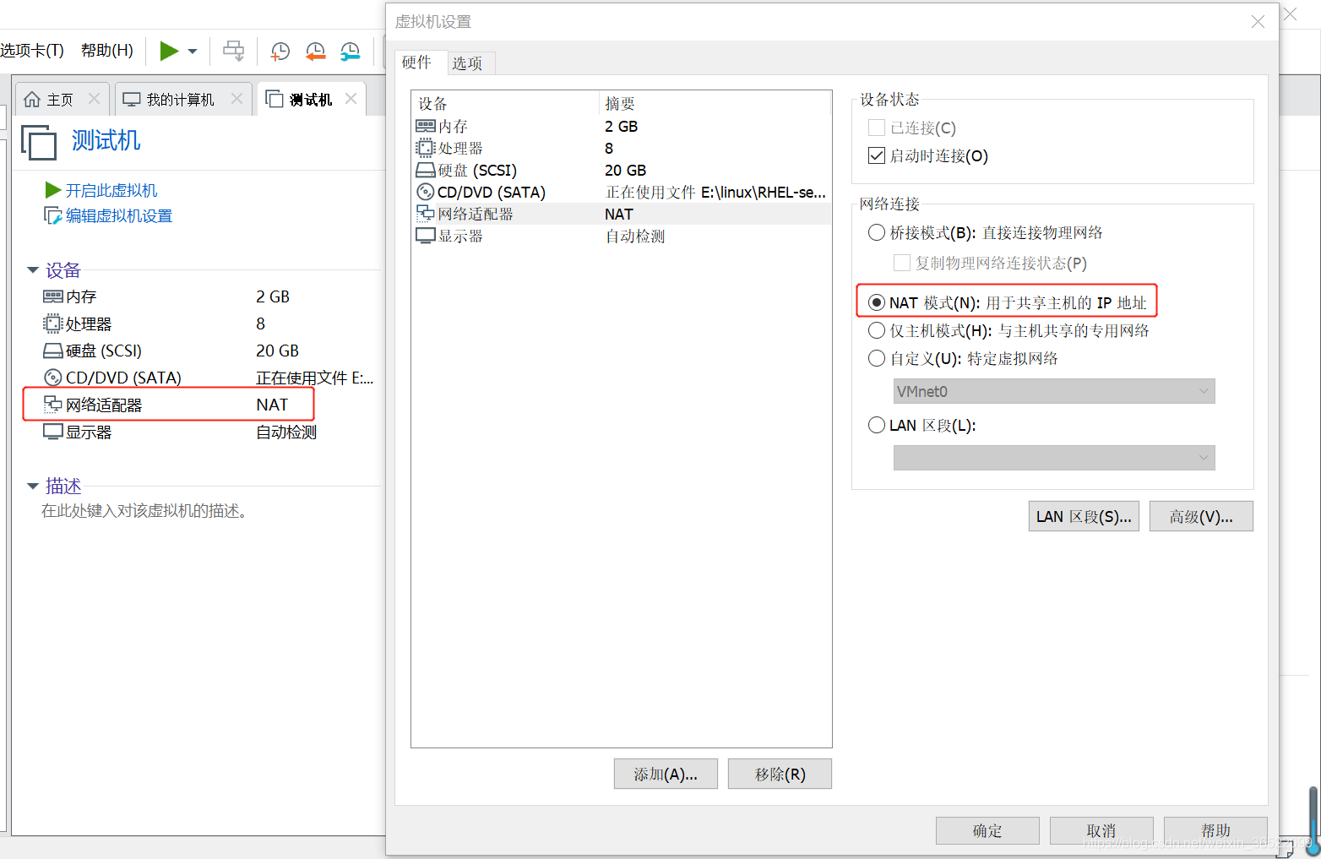Close the 主页 tab
Screen dimensions: 1321x859
click(x=94, y=99)
